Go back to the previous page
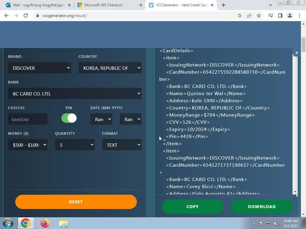This screenshot has height=229, width=306. 7,16
